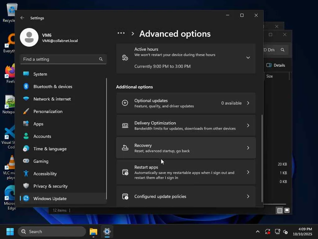Go back using the Settings back arrow
This screenshot has width=318, height=239.
22,18
